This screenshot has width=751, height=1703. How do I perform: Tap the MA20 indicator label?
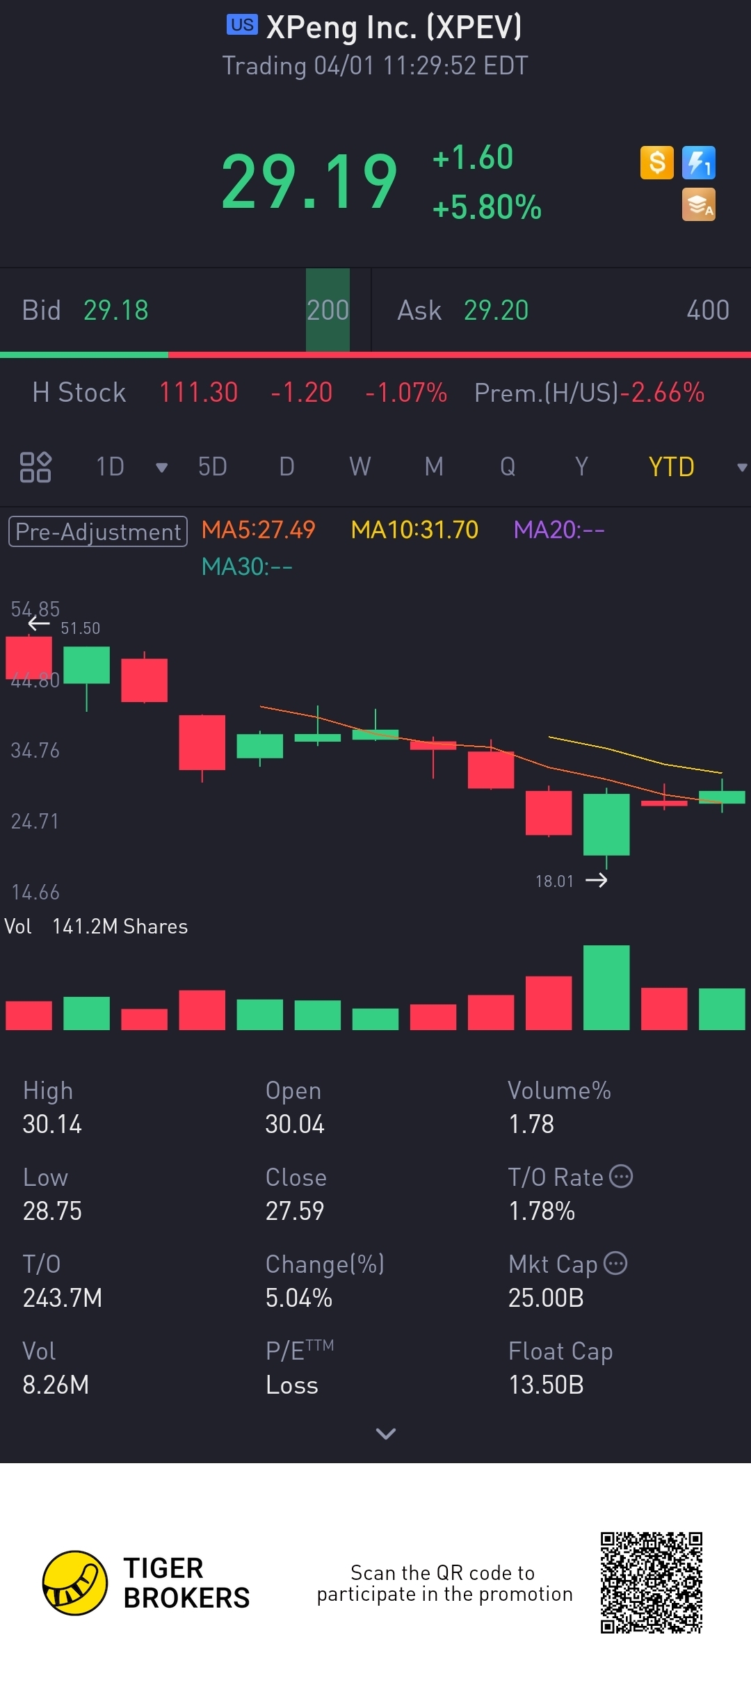point(559,530)
